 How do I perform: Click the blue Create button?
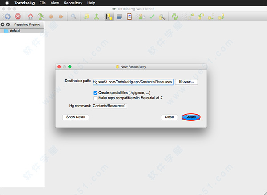[x=191, y=117]
